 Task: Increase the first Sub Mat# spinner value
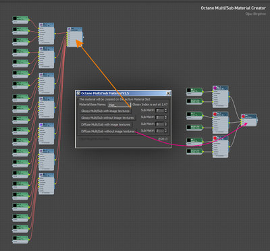pyautogui.click(x=166, y=109)
